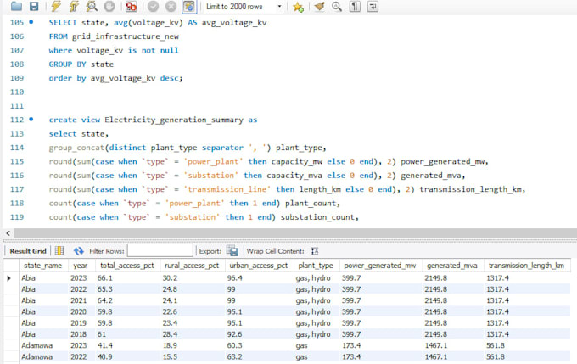
Task: Click the 'group_concat' function on line 114
Action: tap(76, 148)
